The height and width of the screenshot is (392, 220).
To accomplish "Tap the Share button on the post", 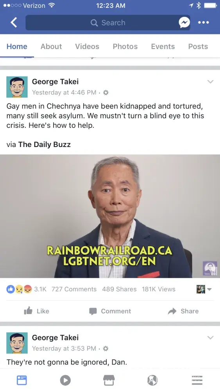I will [183, 311].
